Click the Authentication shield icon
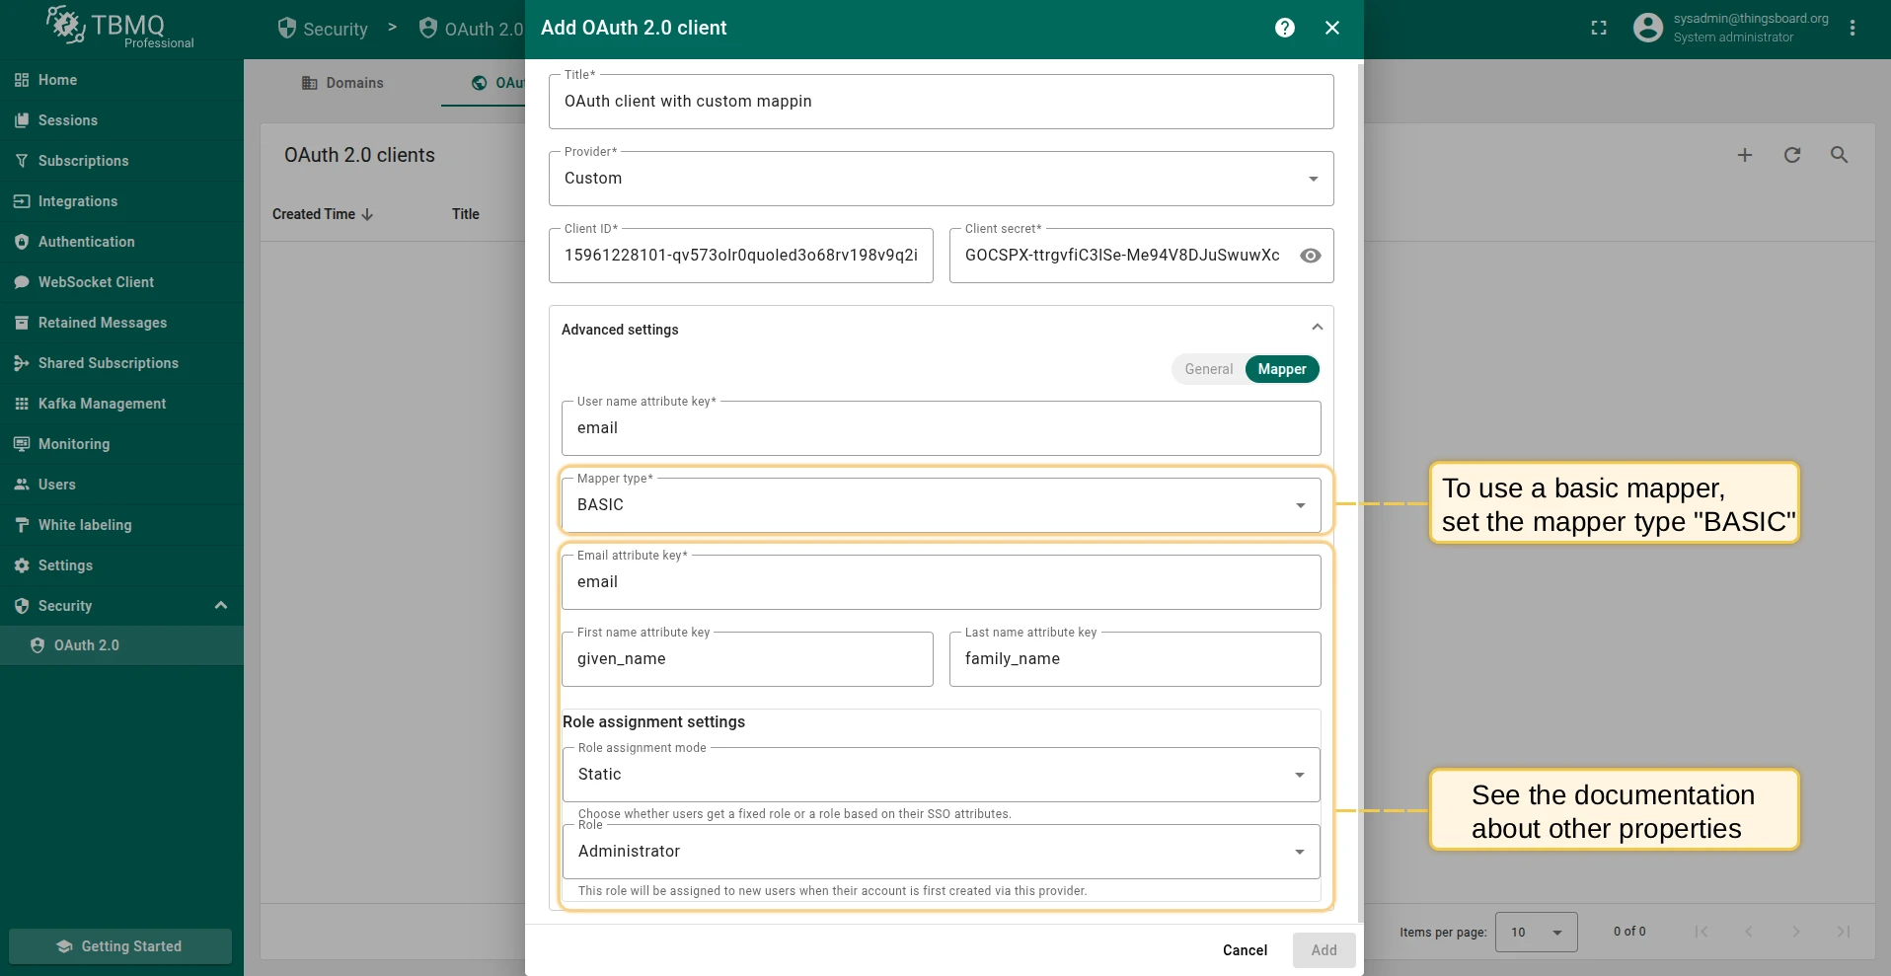This screenshot has width=1891, height=976. point(22,242)
